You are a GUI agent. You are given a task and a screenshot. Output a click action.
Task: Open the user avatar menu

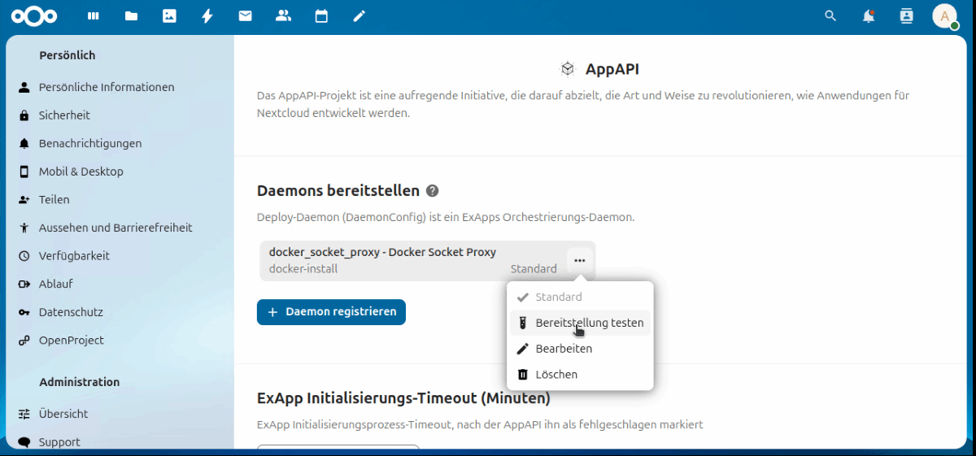pyautogui.click(x=944, y=16)
